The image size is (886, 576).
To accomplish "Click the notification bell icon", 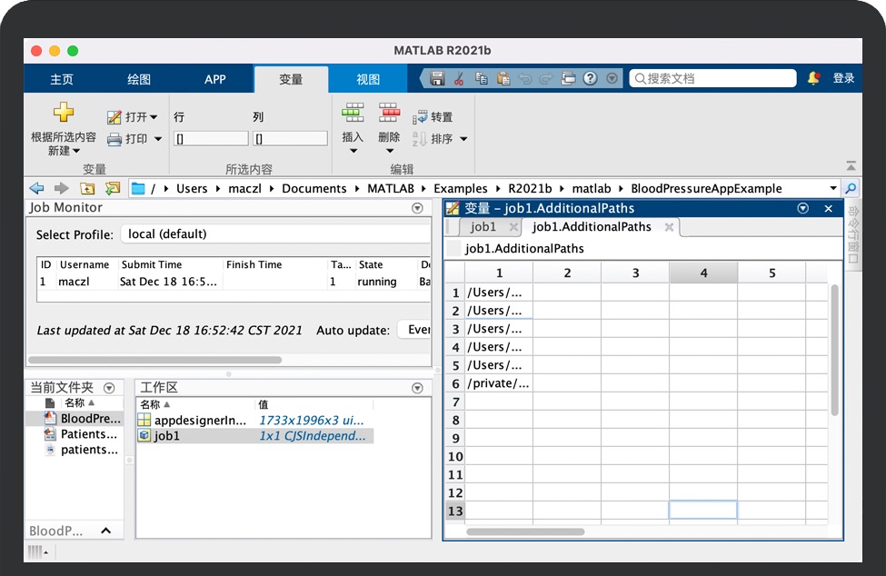I will point(813,78).
